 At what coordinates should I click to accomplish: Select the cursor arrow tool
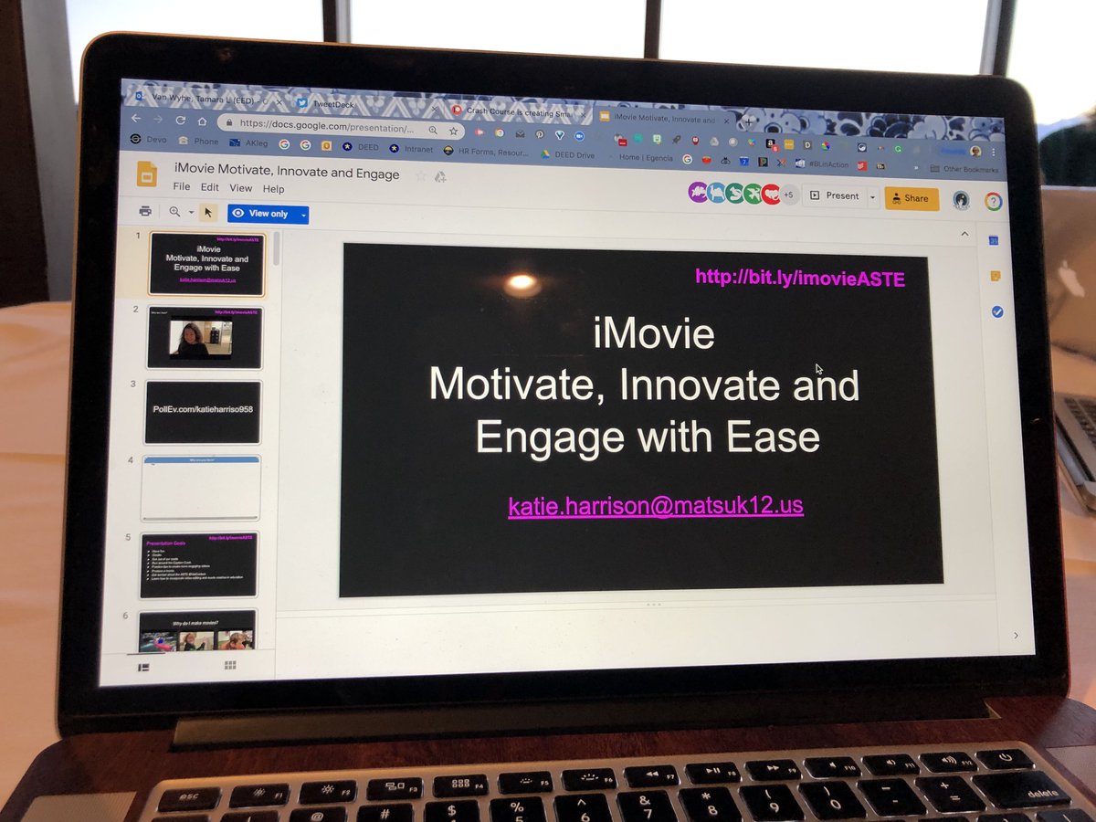[x=208, y=213]
